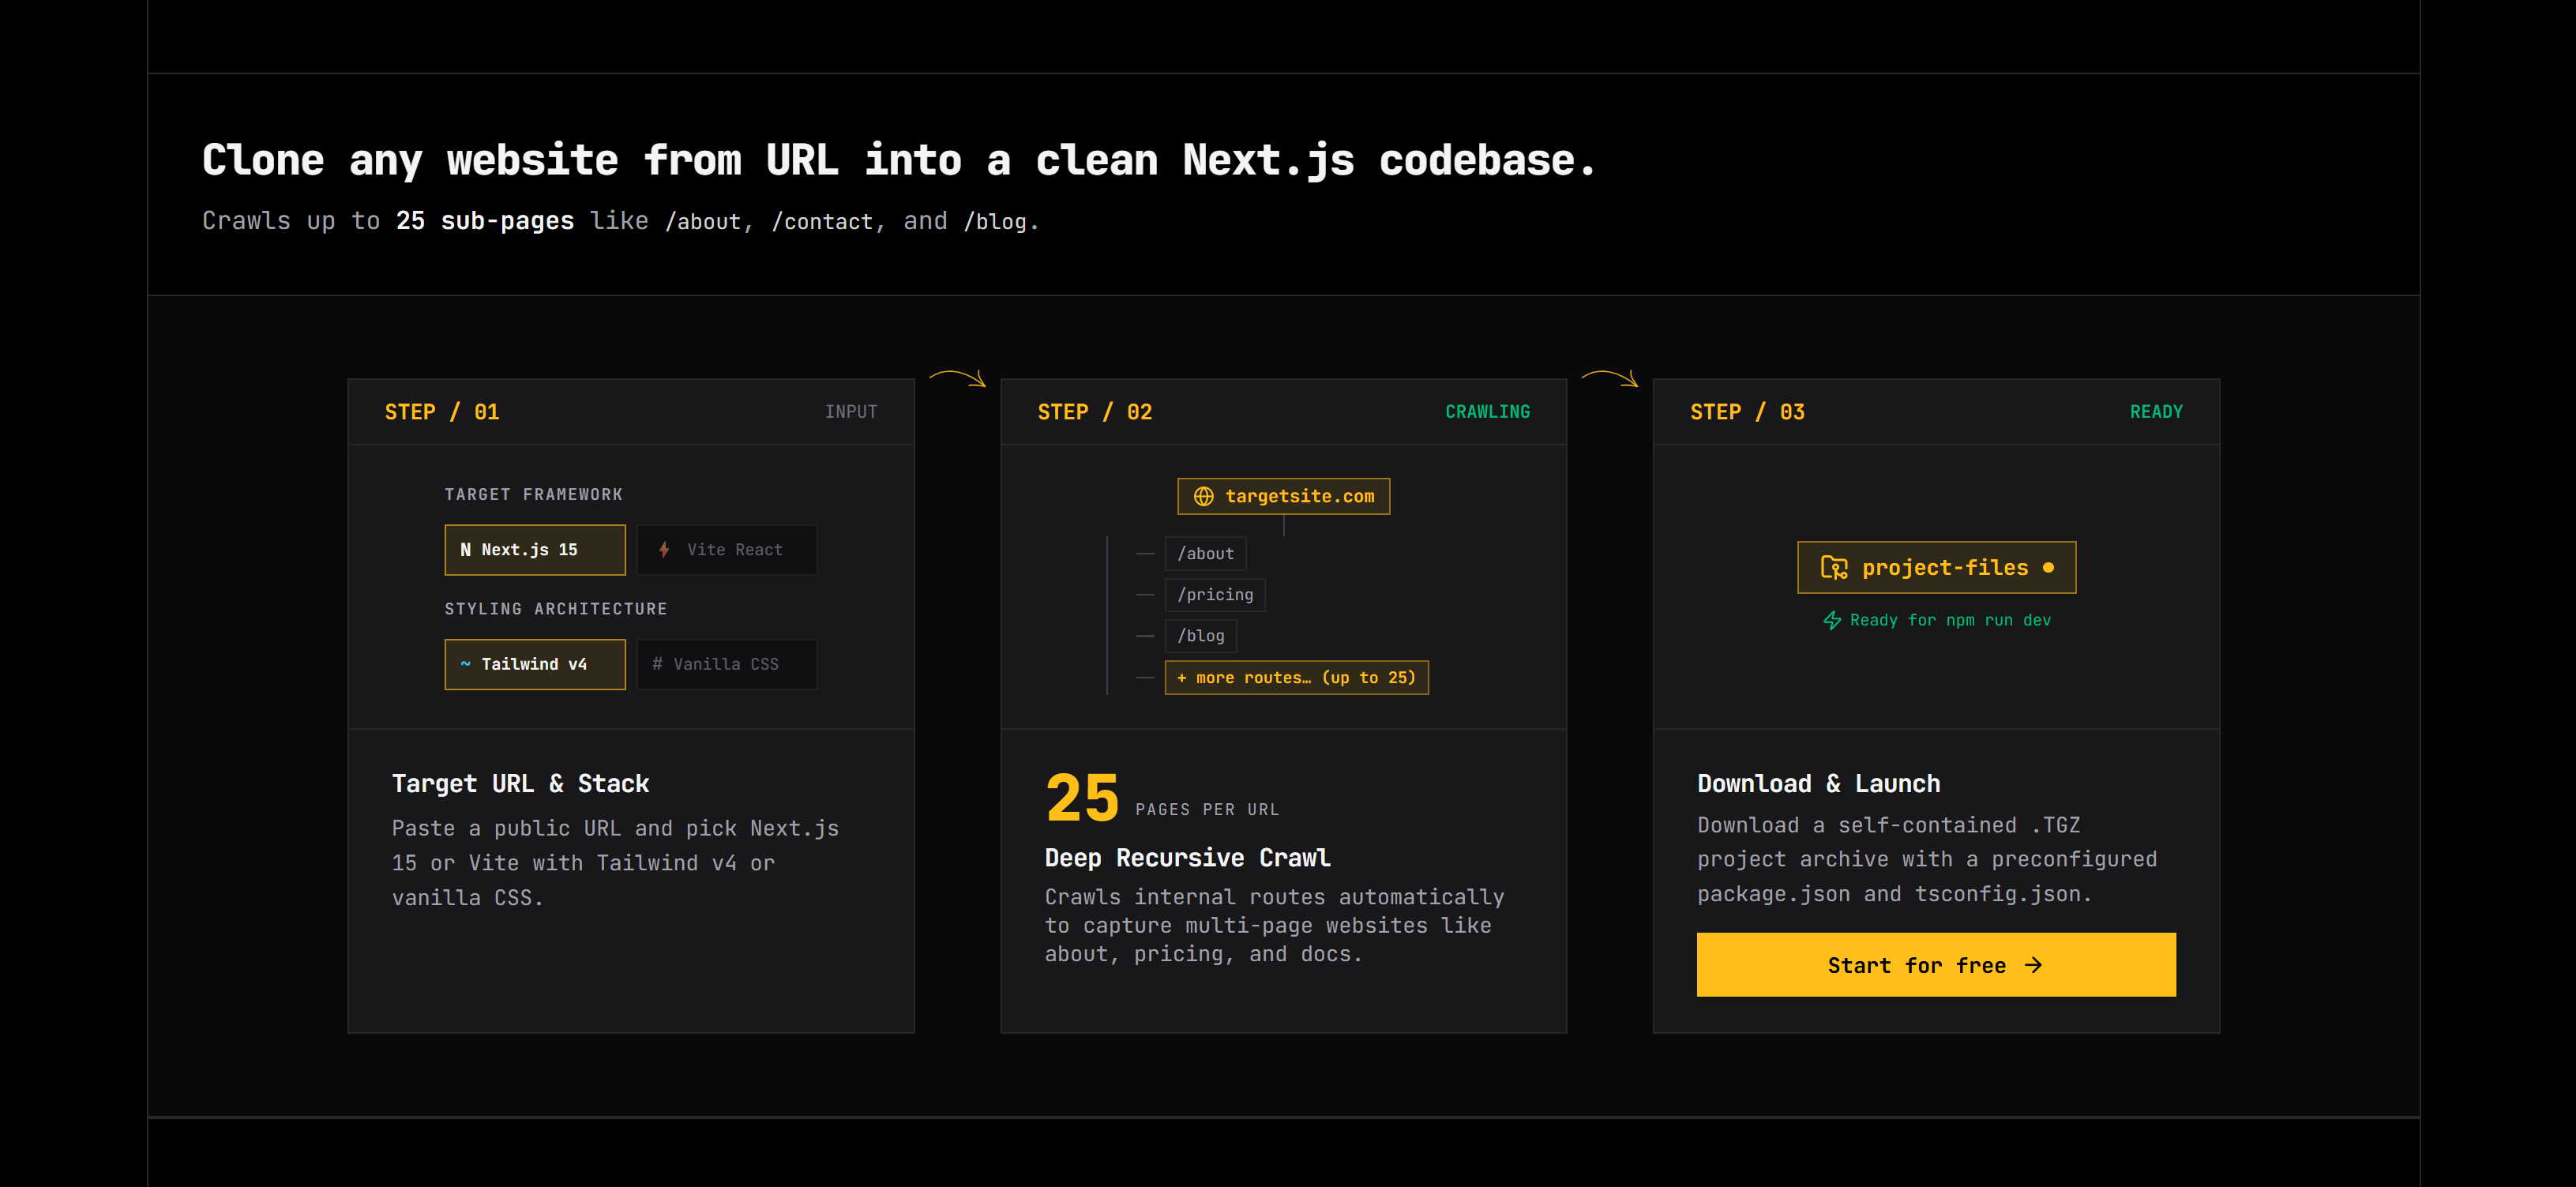Image resolution: width=2576 pixels, height=1187 pixels.
Task: Click the Deep Recursive Crawl heading
Action: click(1188, 858)
